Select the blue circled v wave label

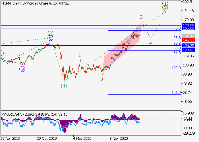click(50, 38)
